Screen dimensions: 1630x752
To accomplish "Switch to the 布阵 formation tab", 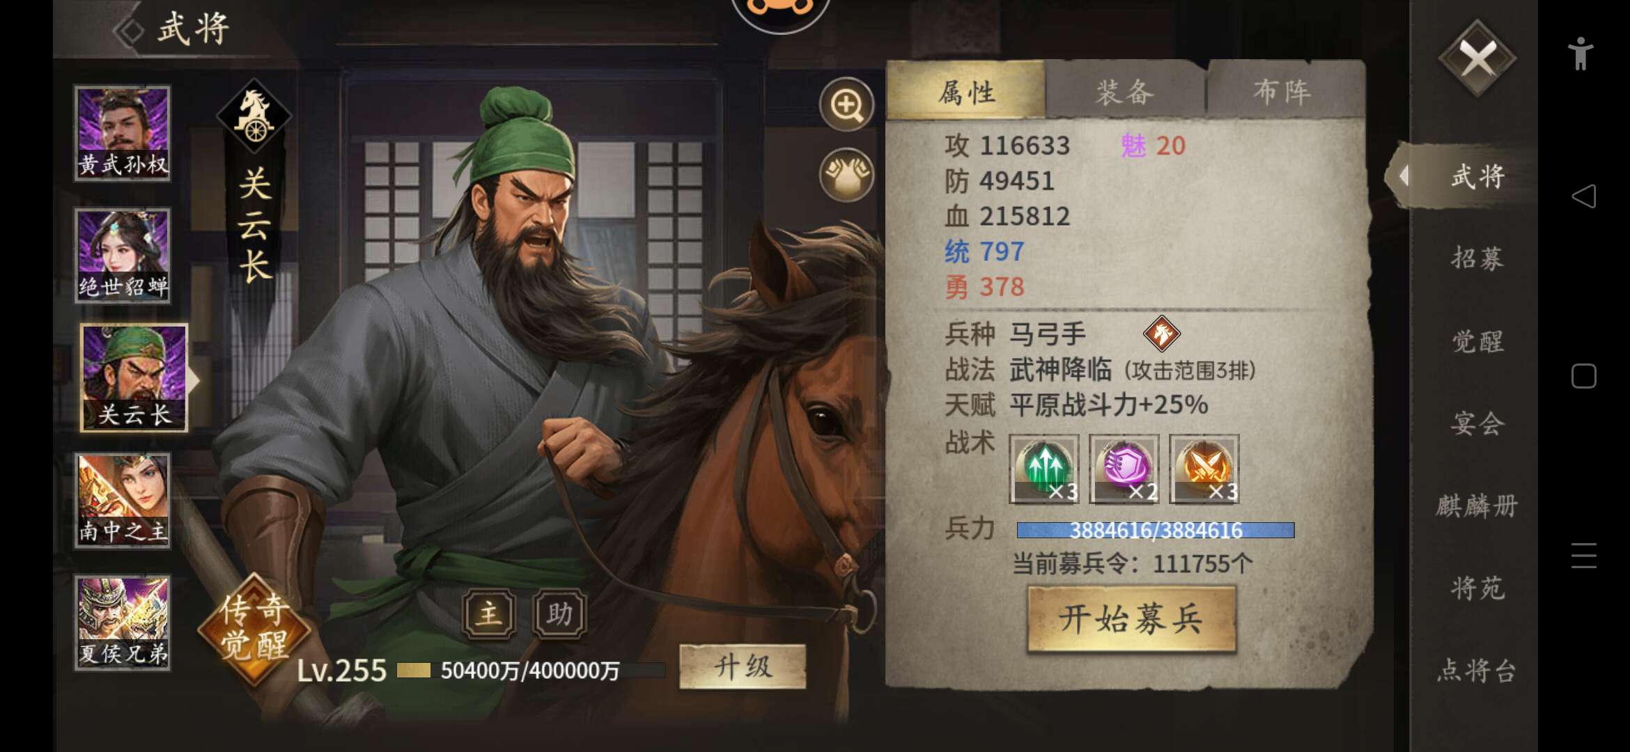I will click(x=1283, y=92).
